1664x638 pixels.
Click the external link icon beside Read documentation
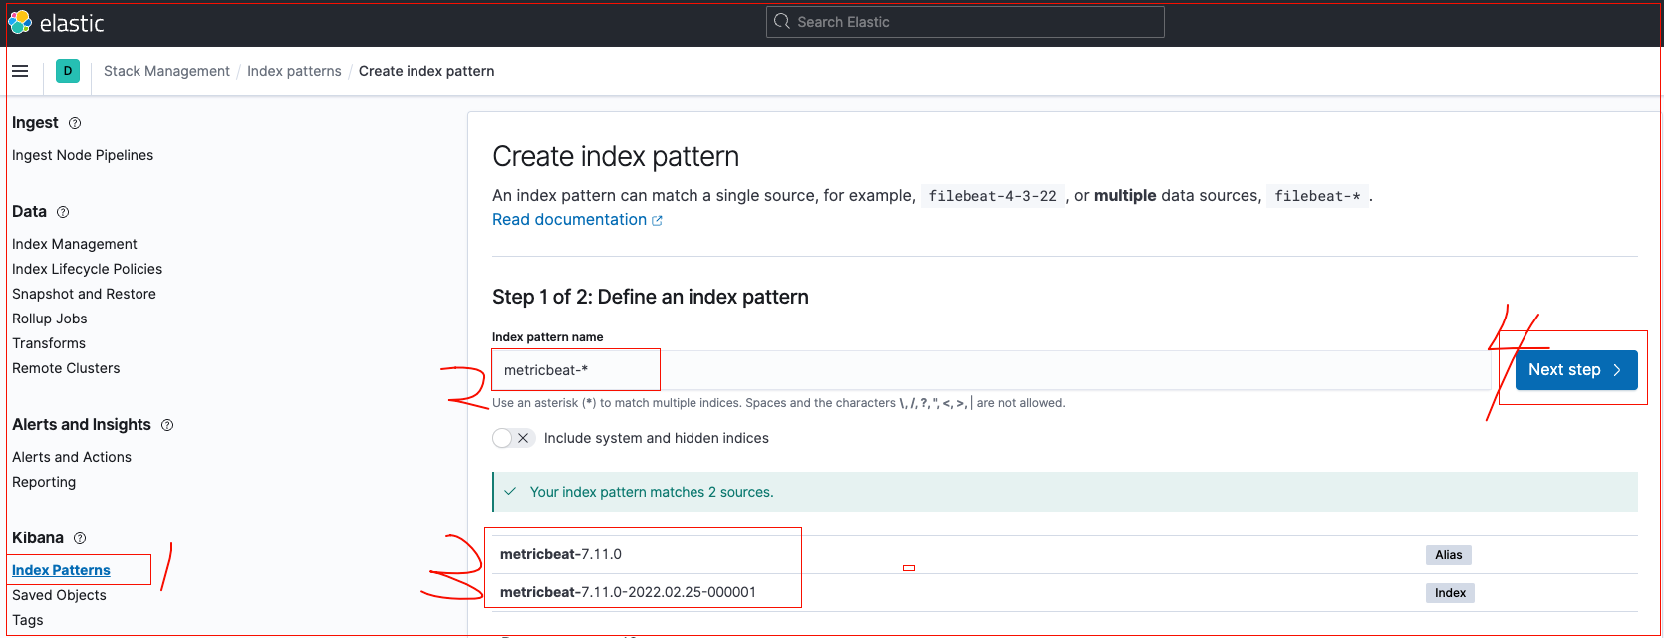pyautogui.click(x=657, y=221)
